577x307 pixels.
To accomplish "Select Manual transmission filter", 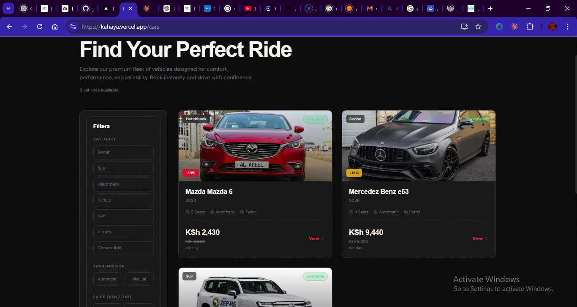I will tap(139, 279).
